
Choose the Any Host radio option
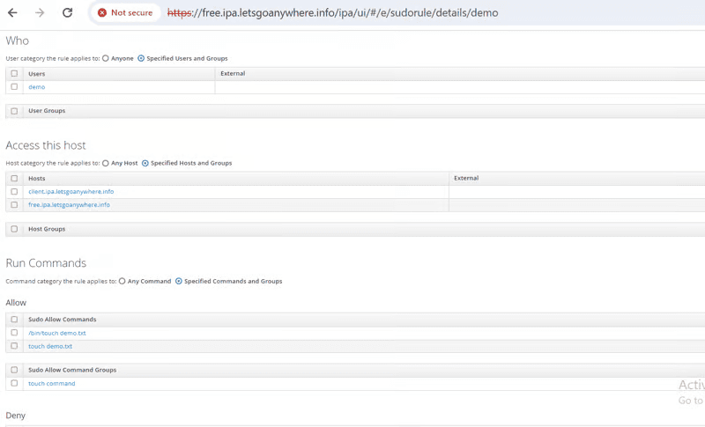(106, 163)
